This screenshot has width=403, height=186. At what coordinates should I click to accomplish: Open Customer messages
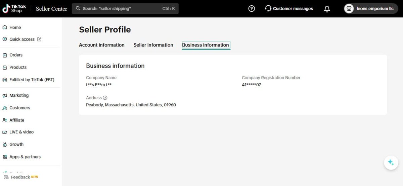[289, 9]
